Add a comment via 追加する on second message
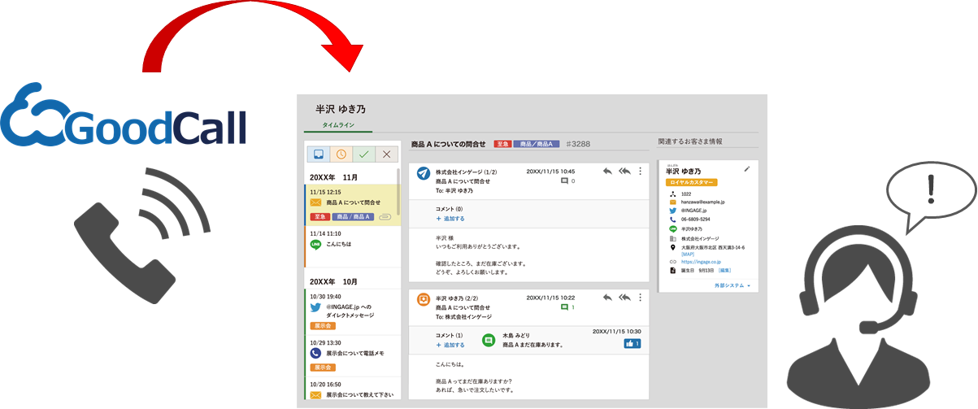The height and width of the screenshot is (409, 978). coord(450,345)
